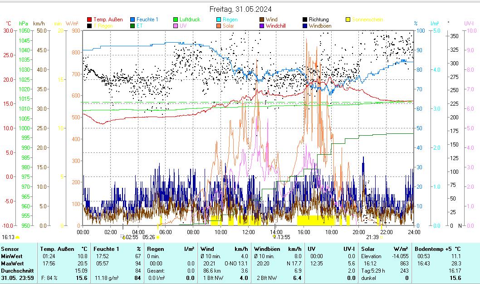480x284 pixels.
Task: Click the Feuchte 1 max time 05:57
Action: [102, 264]
